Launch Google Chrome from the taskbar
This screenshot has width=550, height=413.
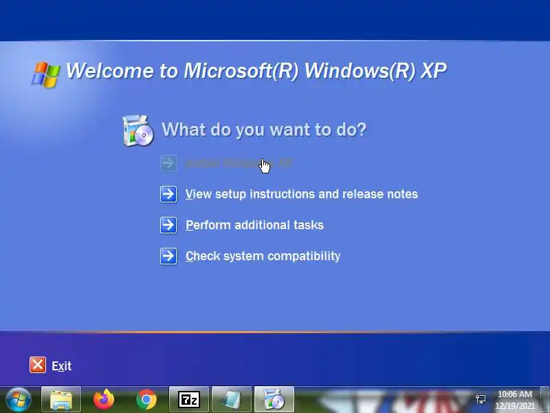(x=146, y=400)
